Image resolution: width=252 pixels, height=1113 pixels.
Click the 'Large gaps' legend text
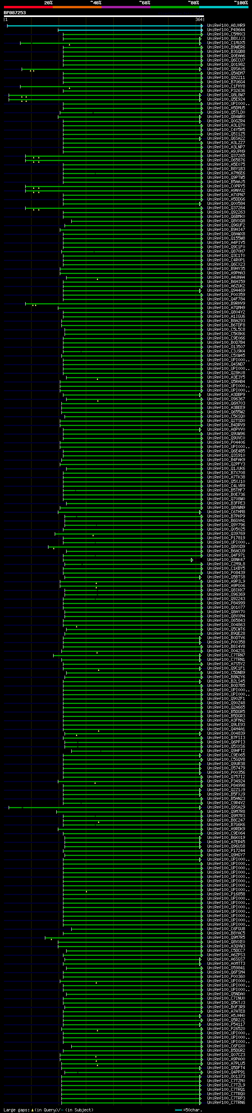pyautogui.click(x=17, y=1110)
